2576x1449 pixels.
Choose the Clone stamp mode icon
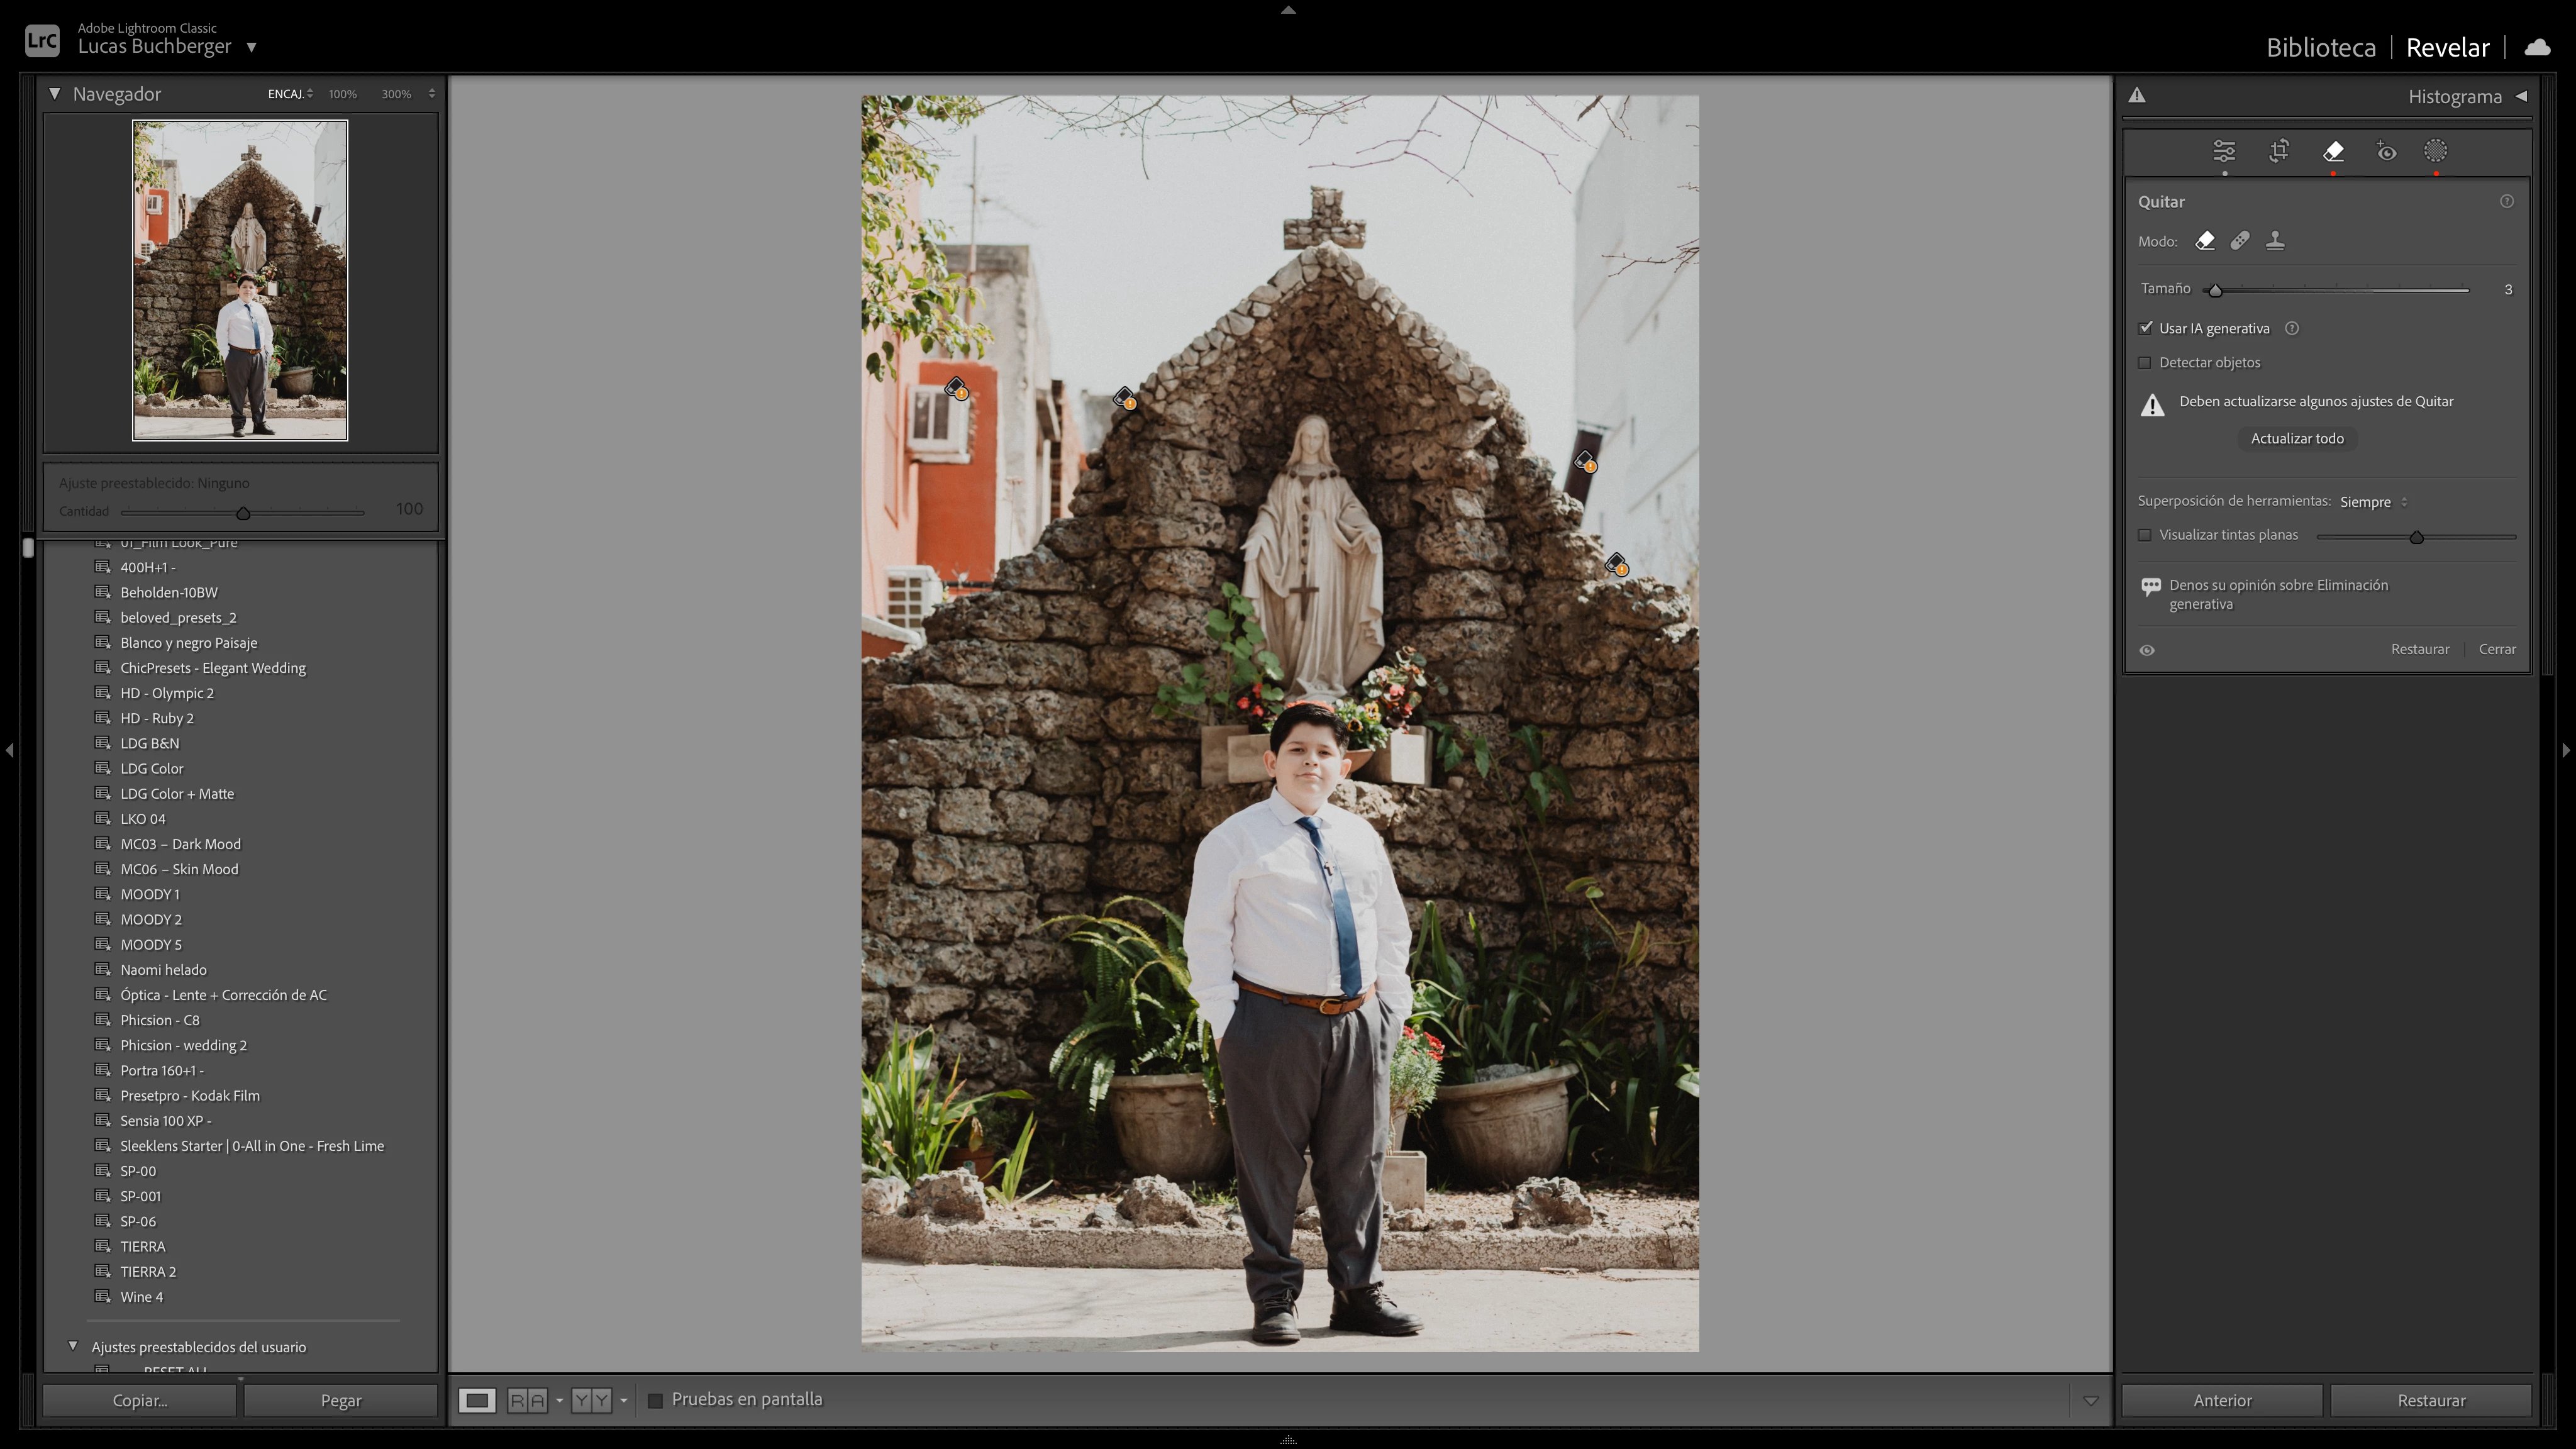tap(2275, 241)
